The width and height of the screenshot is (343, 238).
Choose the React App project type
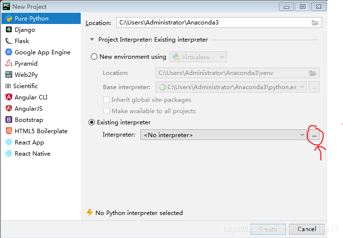pos(41,143)
